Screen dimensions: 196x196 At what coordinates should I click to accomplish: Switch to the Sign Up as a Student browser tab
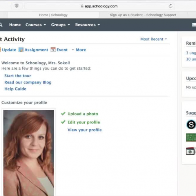143,15
